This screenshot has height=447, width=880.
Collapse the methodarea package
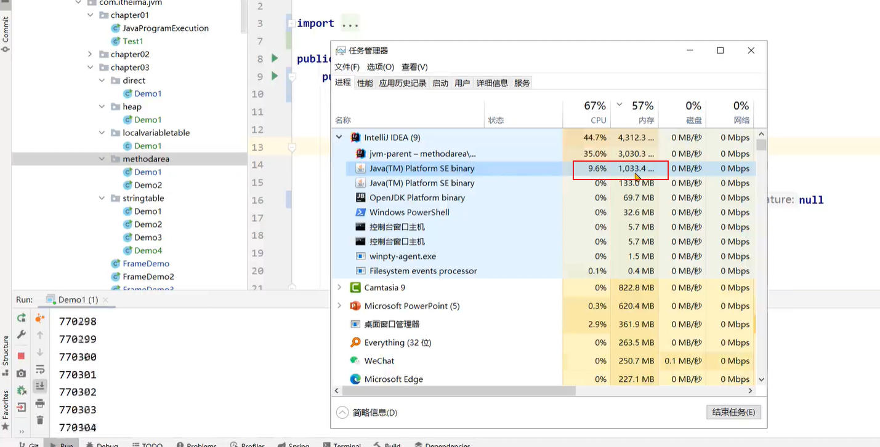102,159
